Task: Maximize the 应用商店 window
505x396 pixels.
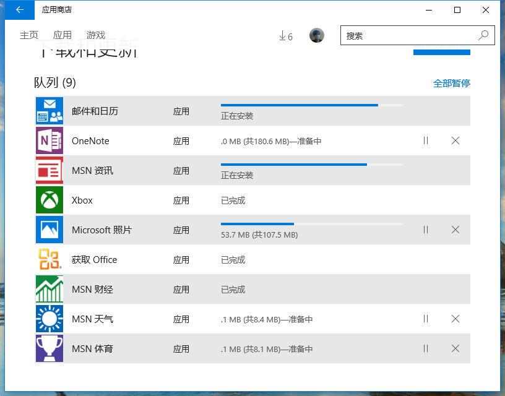Action: coord(457,10)
